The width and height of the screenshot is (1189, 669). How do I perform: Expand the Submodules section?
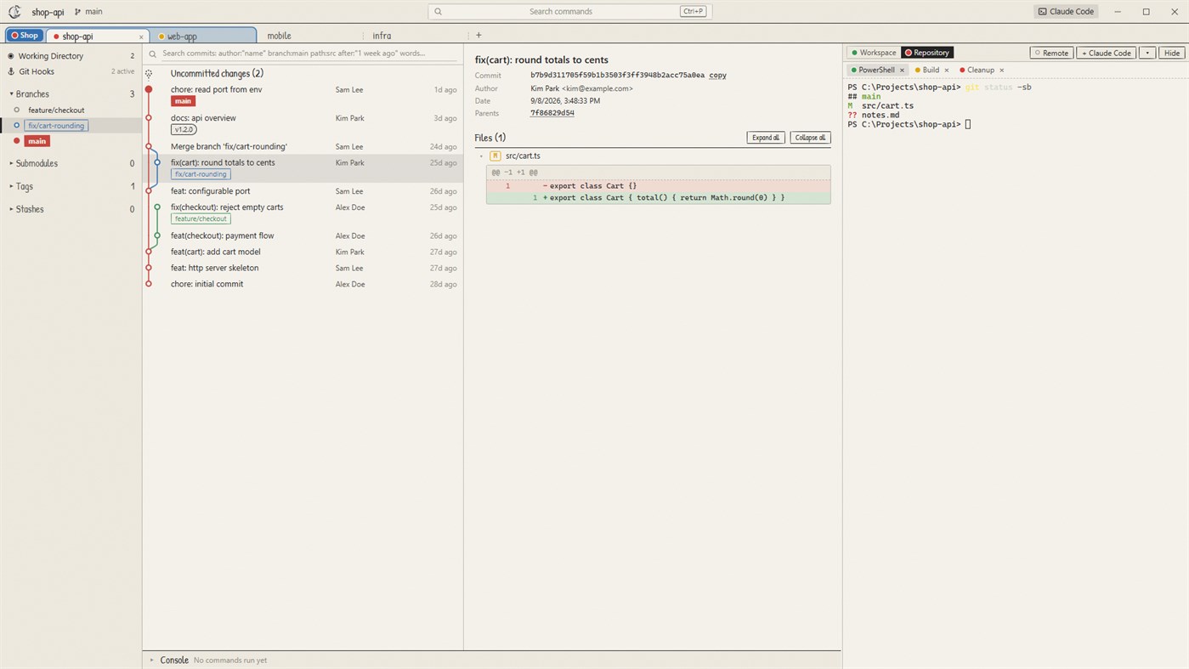click(x=71, y=163)
